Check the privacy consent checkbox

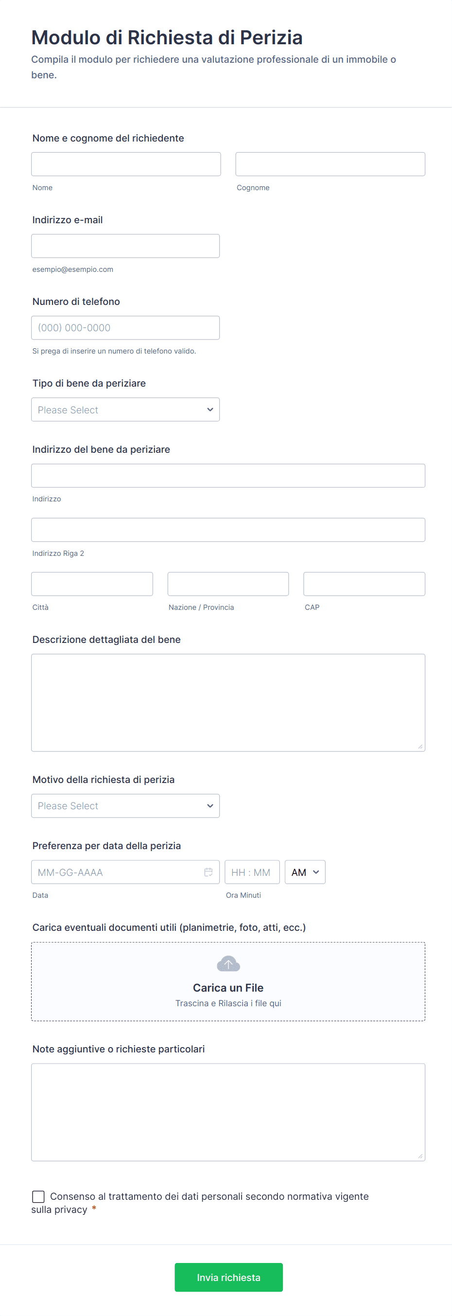coord(38,1196)
